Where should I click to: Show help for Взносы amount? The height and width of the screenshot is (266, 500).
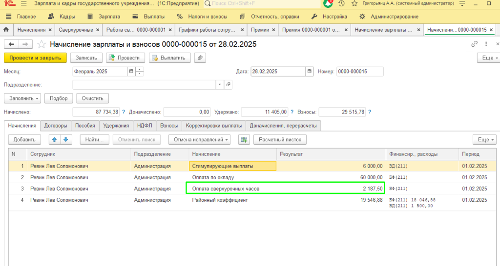[370, 112]
